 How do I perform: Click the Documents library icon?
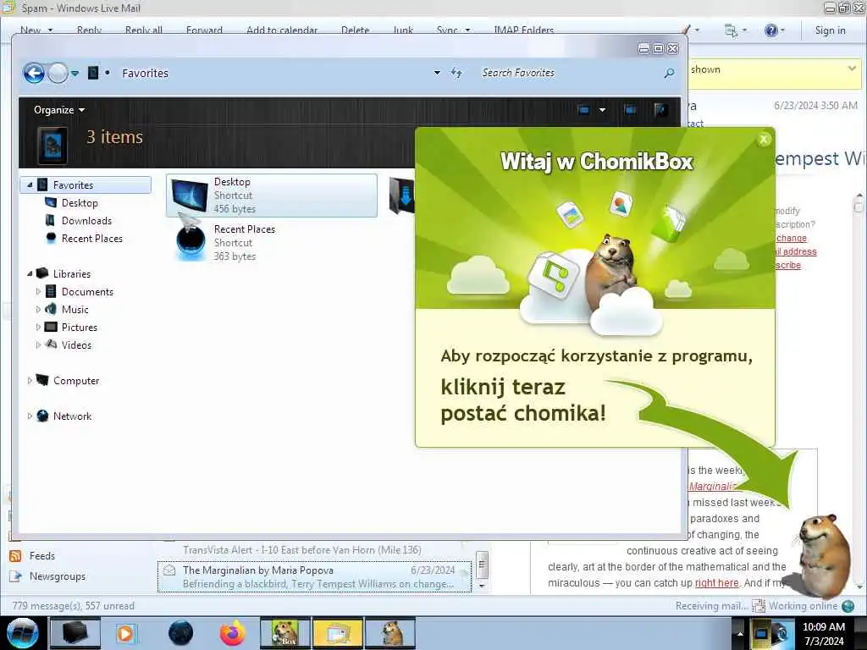pyautogui.click(x=51, y=291)
